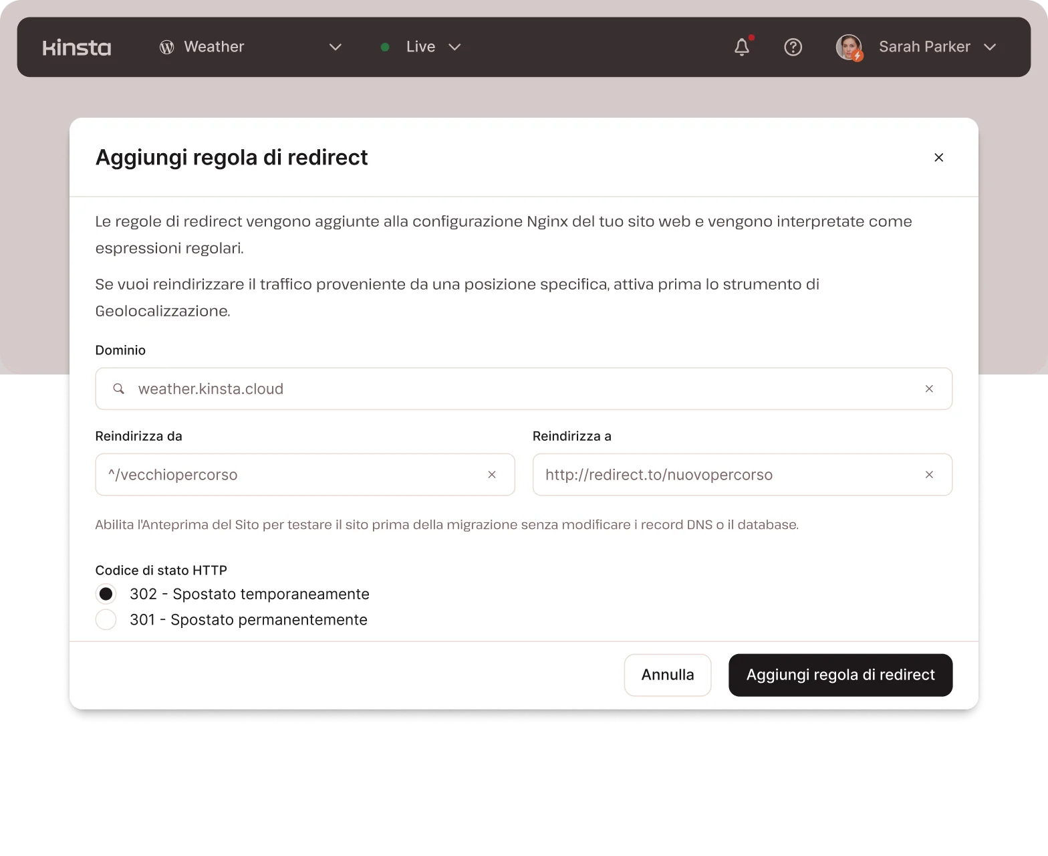The width and height of the screenshot is (1048, 856).
Task: Clear the Dominio field value
Action: 929,389
